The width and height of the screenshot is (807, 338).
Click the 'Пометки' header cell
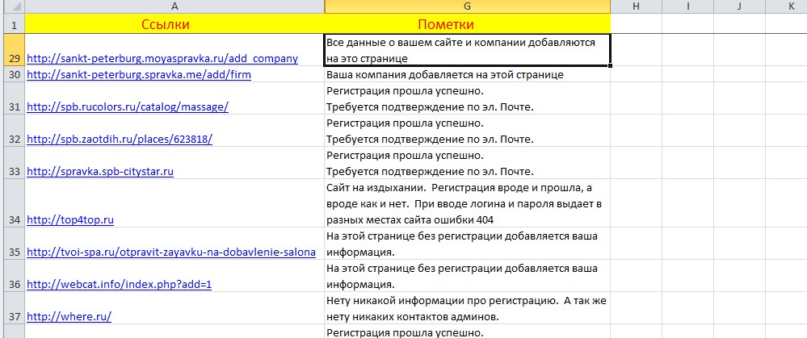[468, 24]
